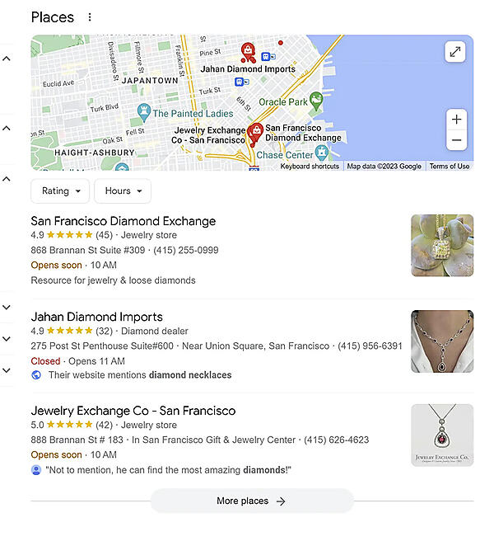Open the Hours filter dropdown
This screenshot has height=541, width=494.
point(123,191)
